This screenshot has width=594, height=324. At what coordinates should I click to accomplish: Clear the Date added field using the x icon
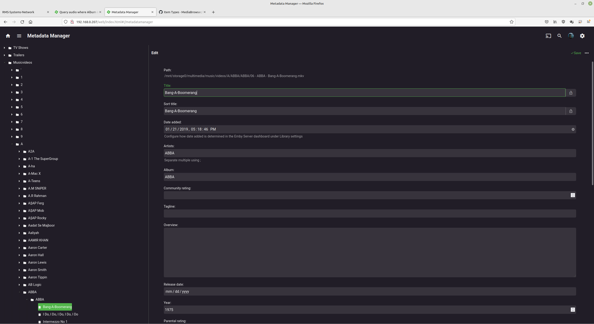pos(573,129)
